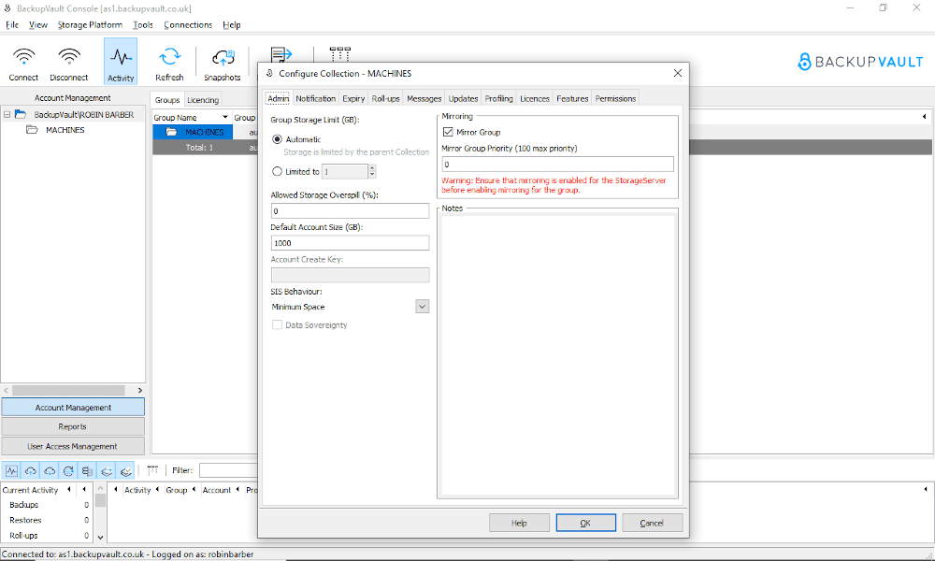The width and height of the screenshot is (935, 561).
Task: Click the Cancel button
Action: click(x=652, y=523)
